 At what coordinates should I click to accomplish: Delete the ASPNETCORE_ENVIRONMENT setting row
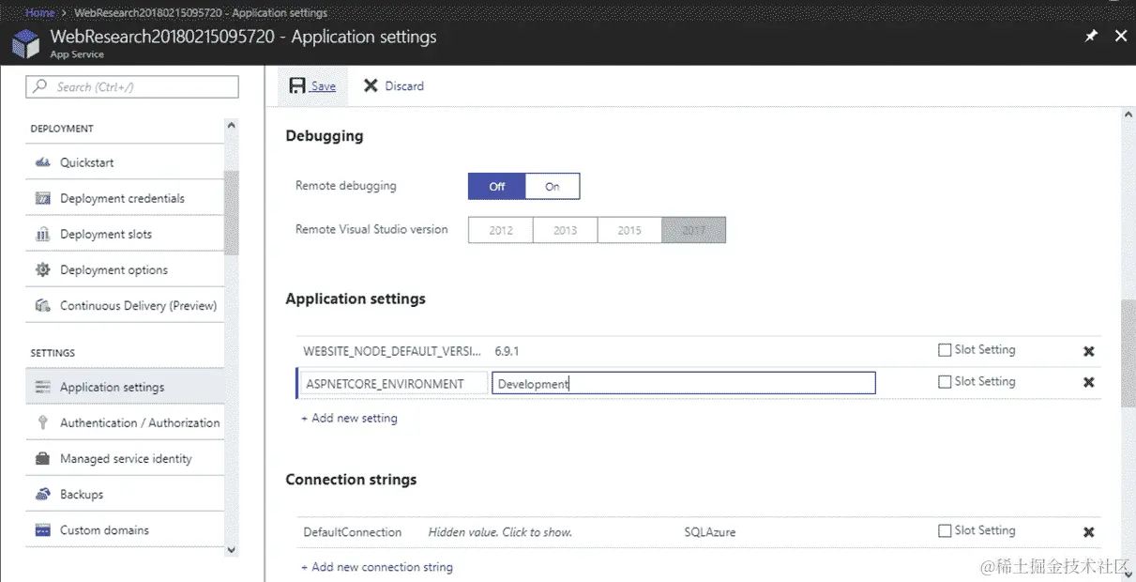point(1088,382)
